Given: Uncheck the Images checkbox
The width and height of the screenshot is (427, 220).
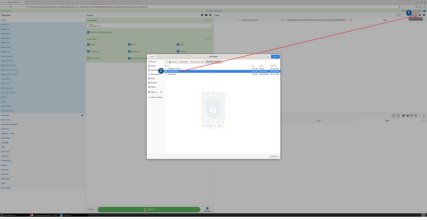Looking at the screenshot, I should pyautogui.click(x=88, y=45).
